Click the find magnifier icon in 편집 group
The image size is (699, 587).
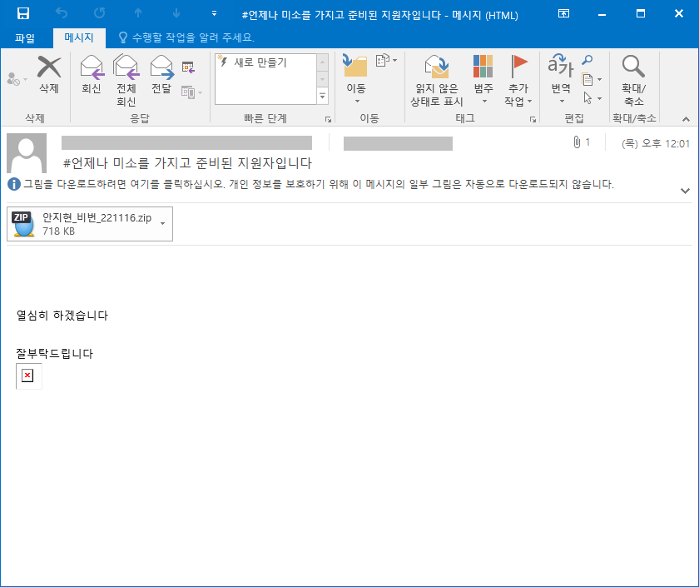coord(587,60)
